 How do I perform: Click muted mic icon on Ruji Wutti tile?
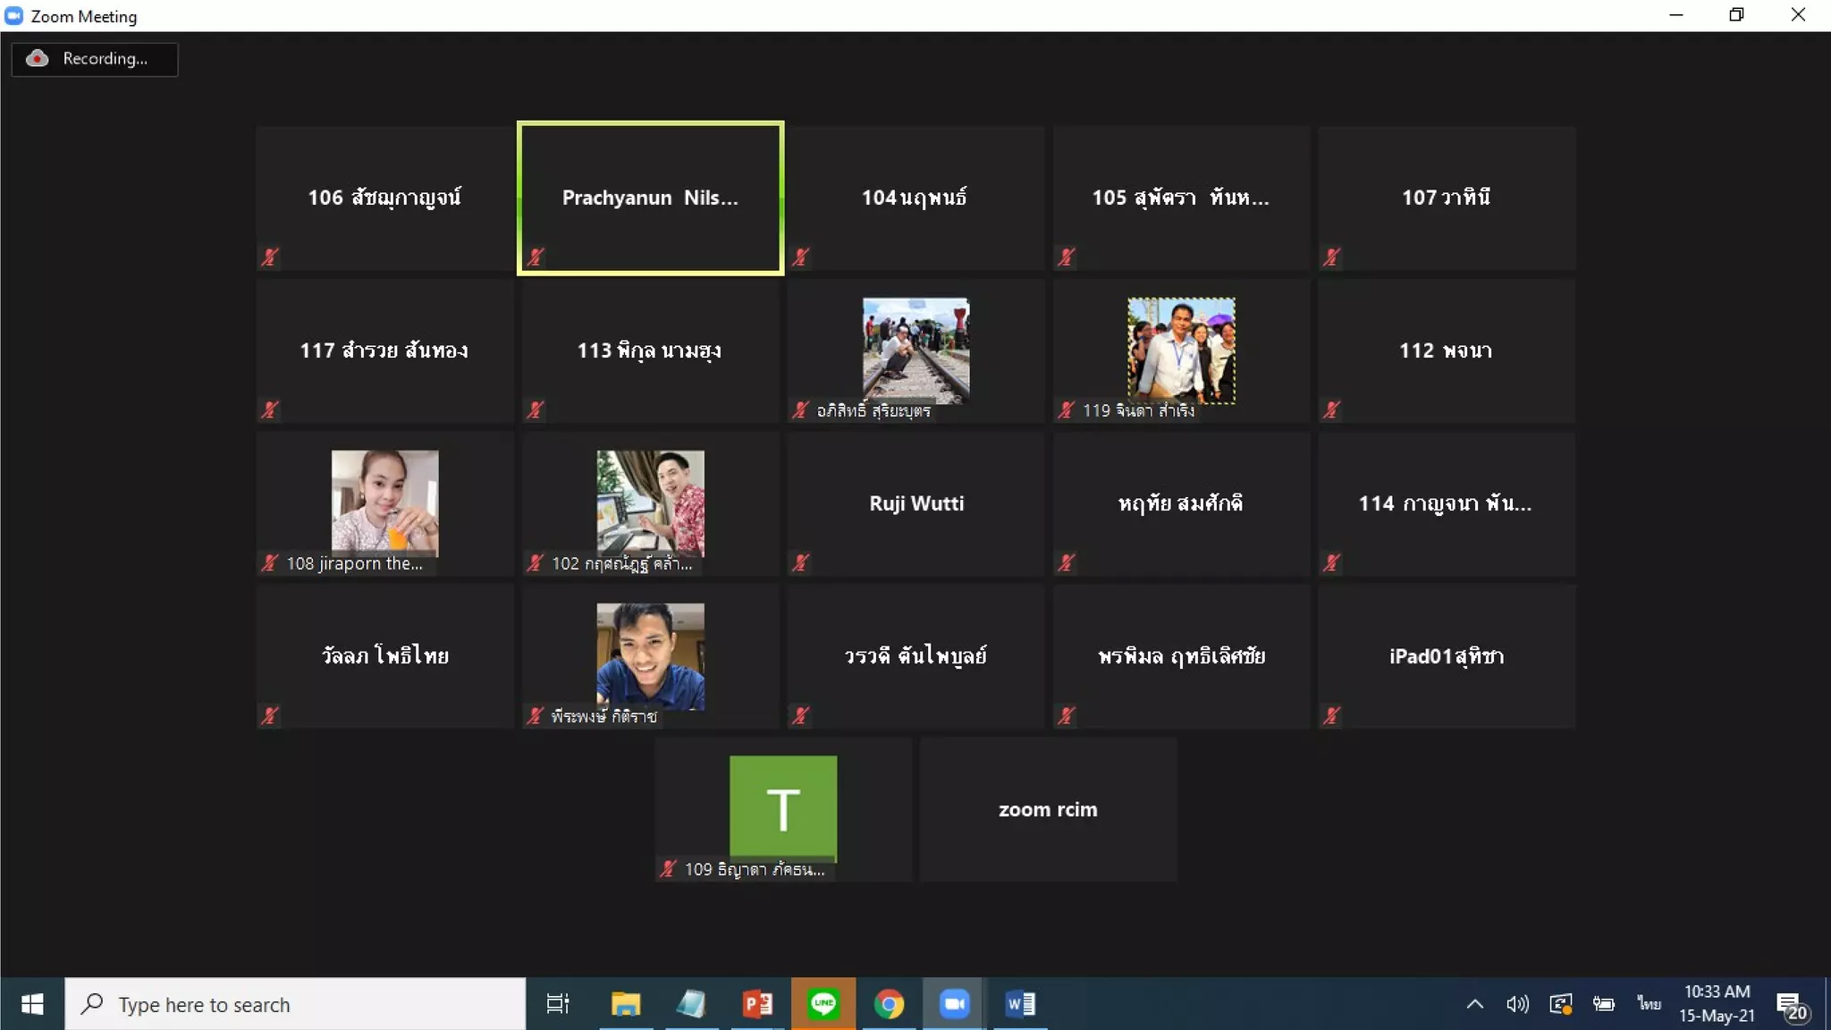801,562
